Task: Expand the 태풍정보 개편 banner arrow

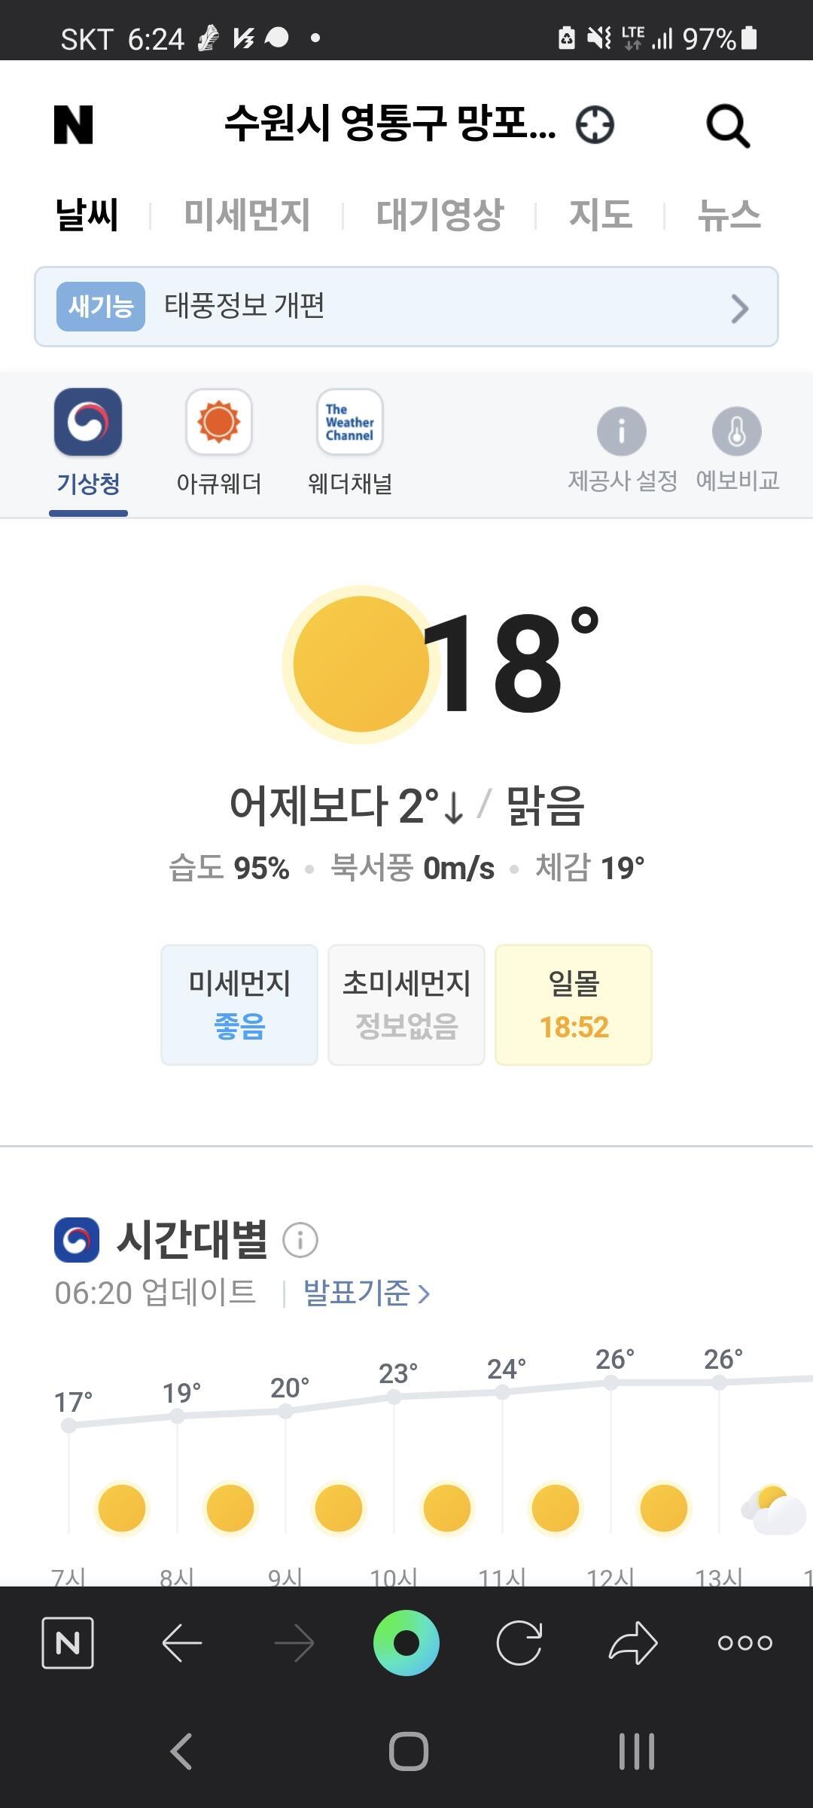Action: 739,307
